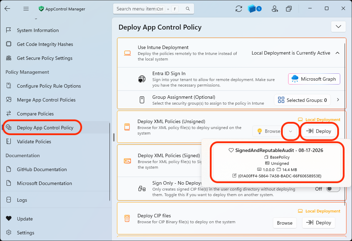This screenshot has width=352, height=241.
Task: Expand the page header chevron dropdown
Action: tap(338, 26)
